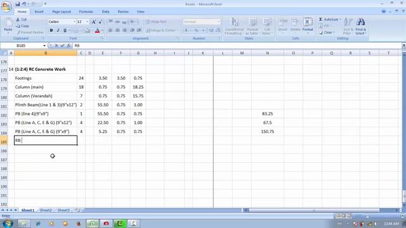Click the Paste button
This screenshot has height=228, width=406.
point(8,26)
